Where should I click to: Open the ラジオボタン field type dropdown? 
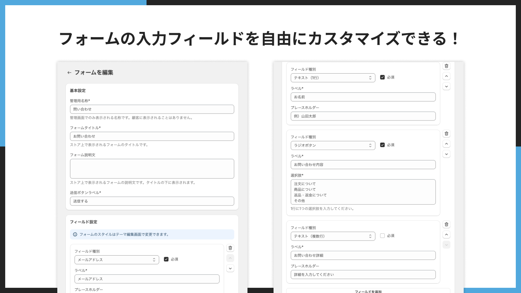tap(333, 146)
